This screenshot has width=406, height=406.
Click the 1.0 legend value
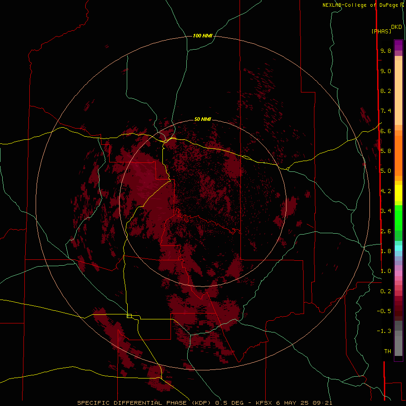click(386, 271)
